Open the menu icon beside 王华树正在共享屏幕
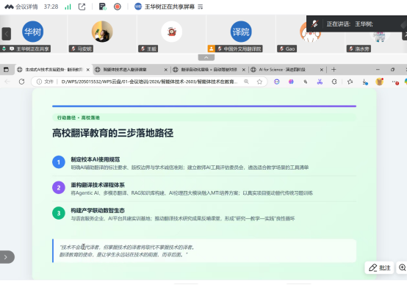 click(200, 7)
